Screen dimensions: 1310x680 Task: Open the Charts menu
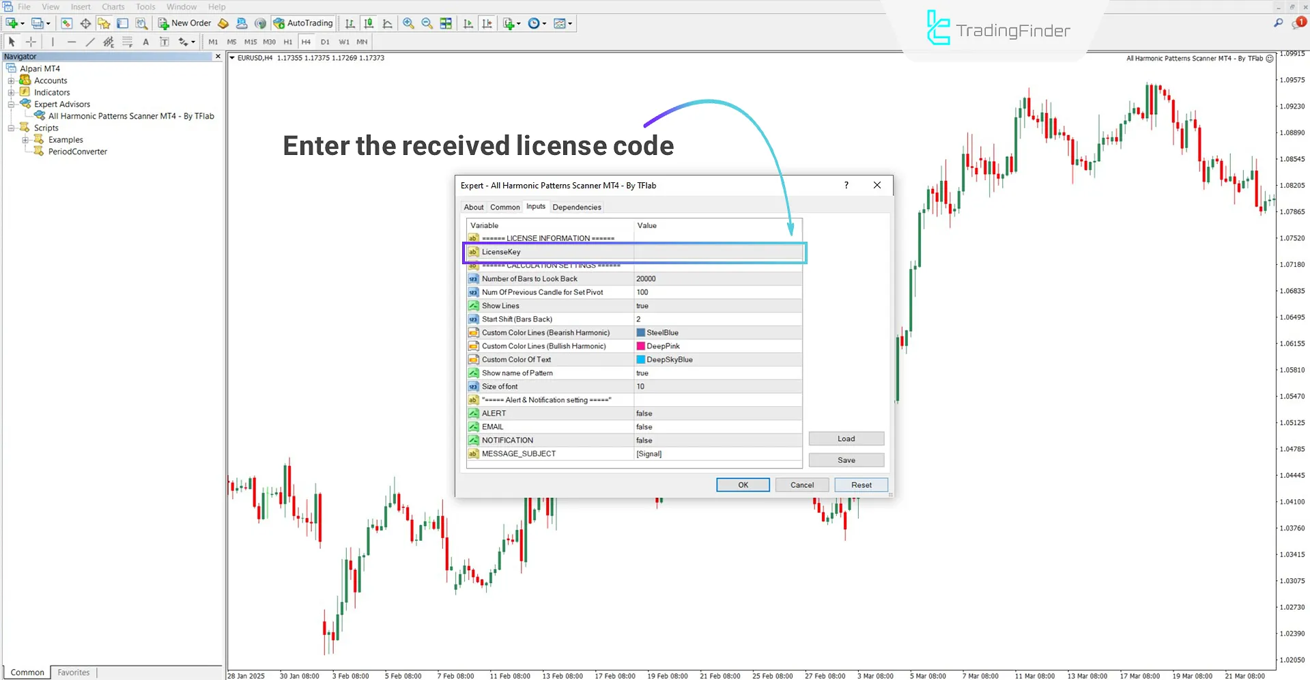click(113, 7)
